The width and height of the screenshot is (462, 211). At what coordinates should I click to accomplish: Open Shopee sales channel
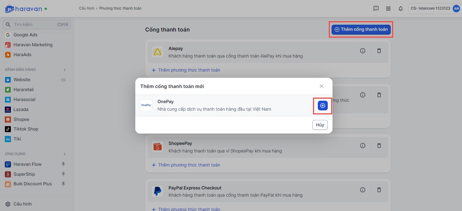point(21,119)
